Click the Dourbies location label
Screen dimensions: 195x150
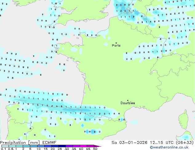[128, 103]
